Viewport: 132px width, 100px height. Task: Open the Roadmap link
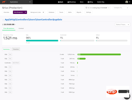pos(72,2)
